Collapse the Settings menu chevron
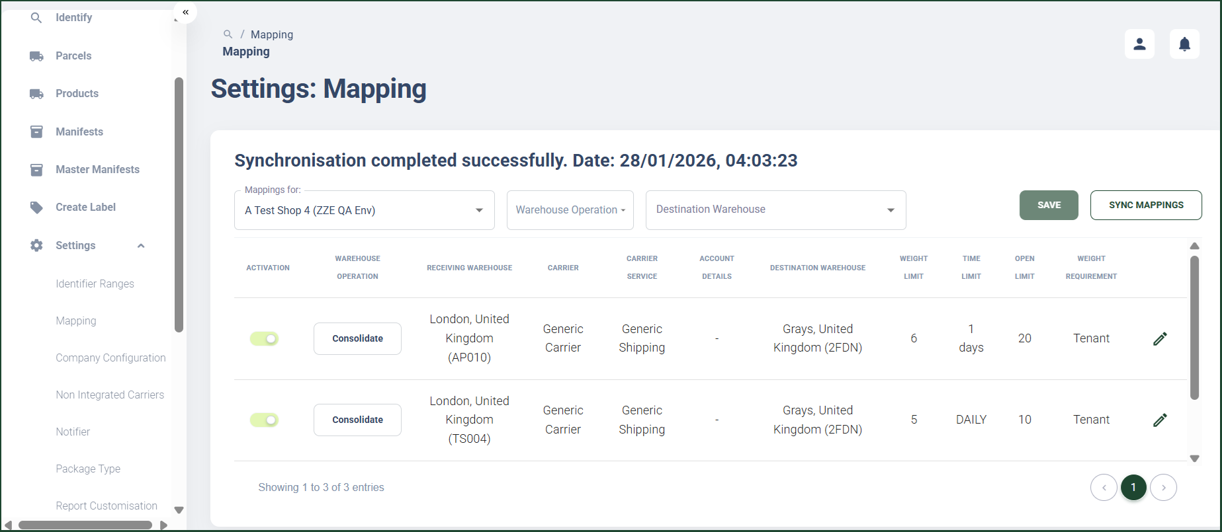 (x=141, y=246)
